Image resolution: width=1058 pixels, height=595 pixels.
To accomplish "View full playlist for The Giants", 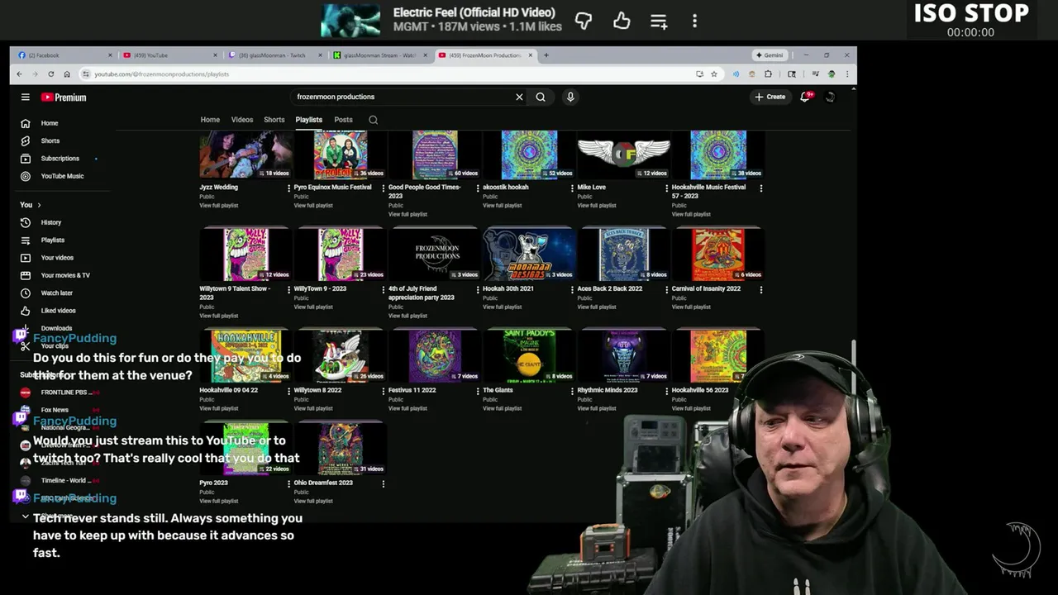I will [x=502, y=408].
